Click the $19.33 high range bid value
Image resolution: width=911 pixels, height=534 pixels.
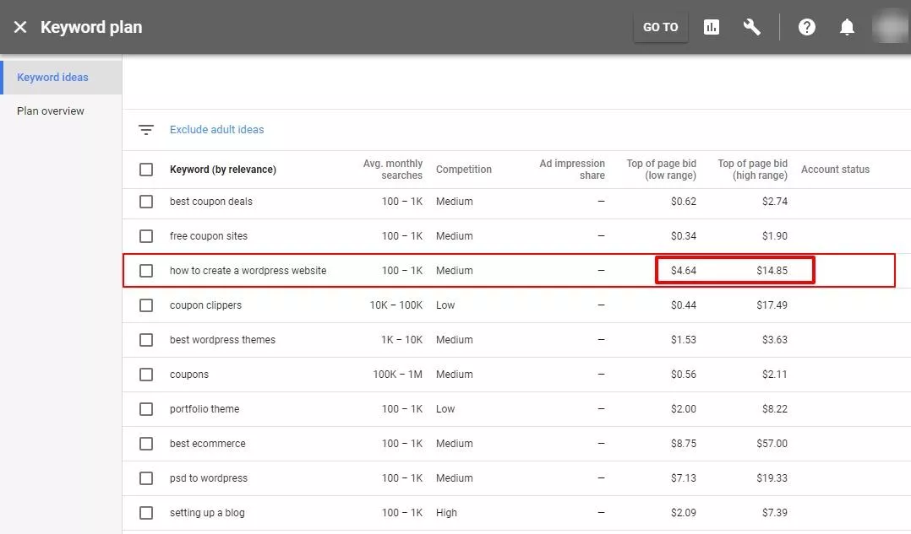[x=772, y=478]
